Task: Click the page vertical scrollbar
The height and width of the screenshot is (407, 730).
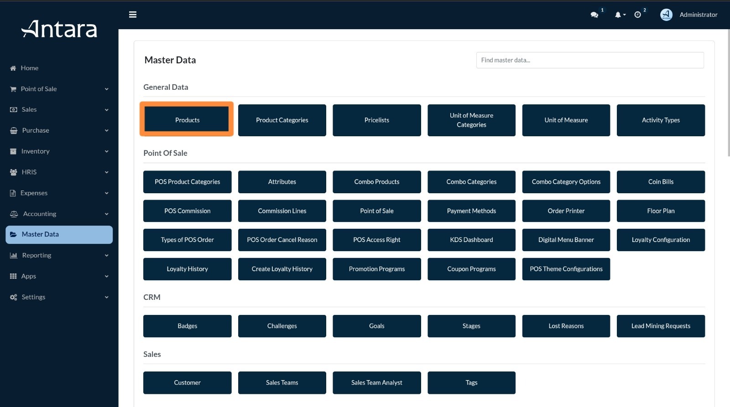Action: pos(728,93)
